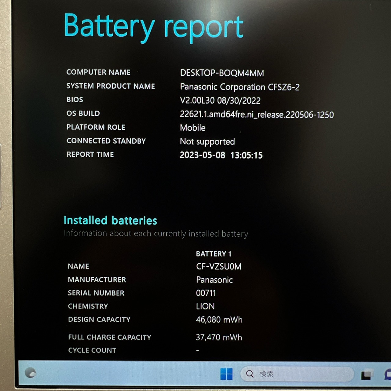
Task: Select design capacity 46,080 mWh
Action: point(219,320)
